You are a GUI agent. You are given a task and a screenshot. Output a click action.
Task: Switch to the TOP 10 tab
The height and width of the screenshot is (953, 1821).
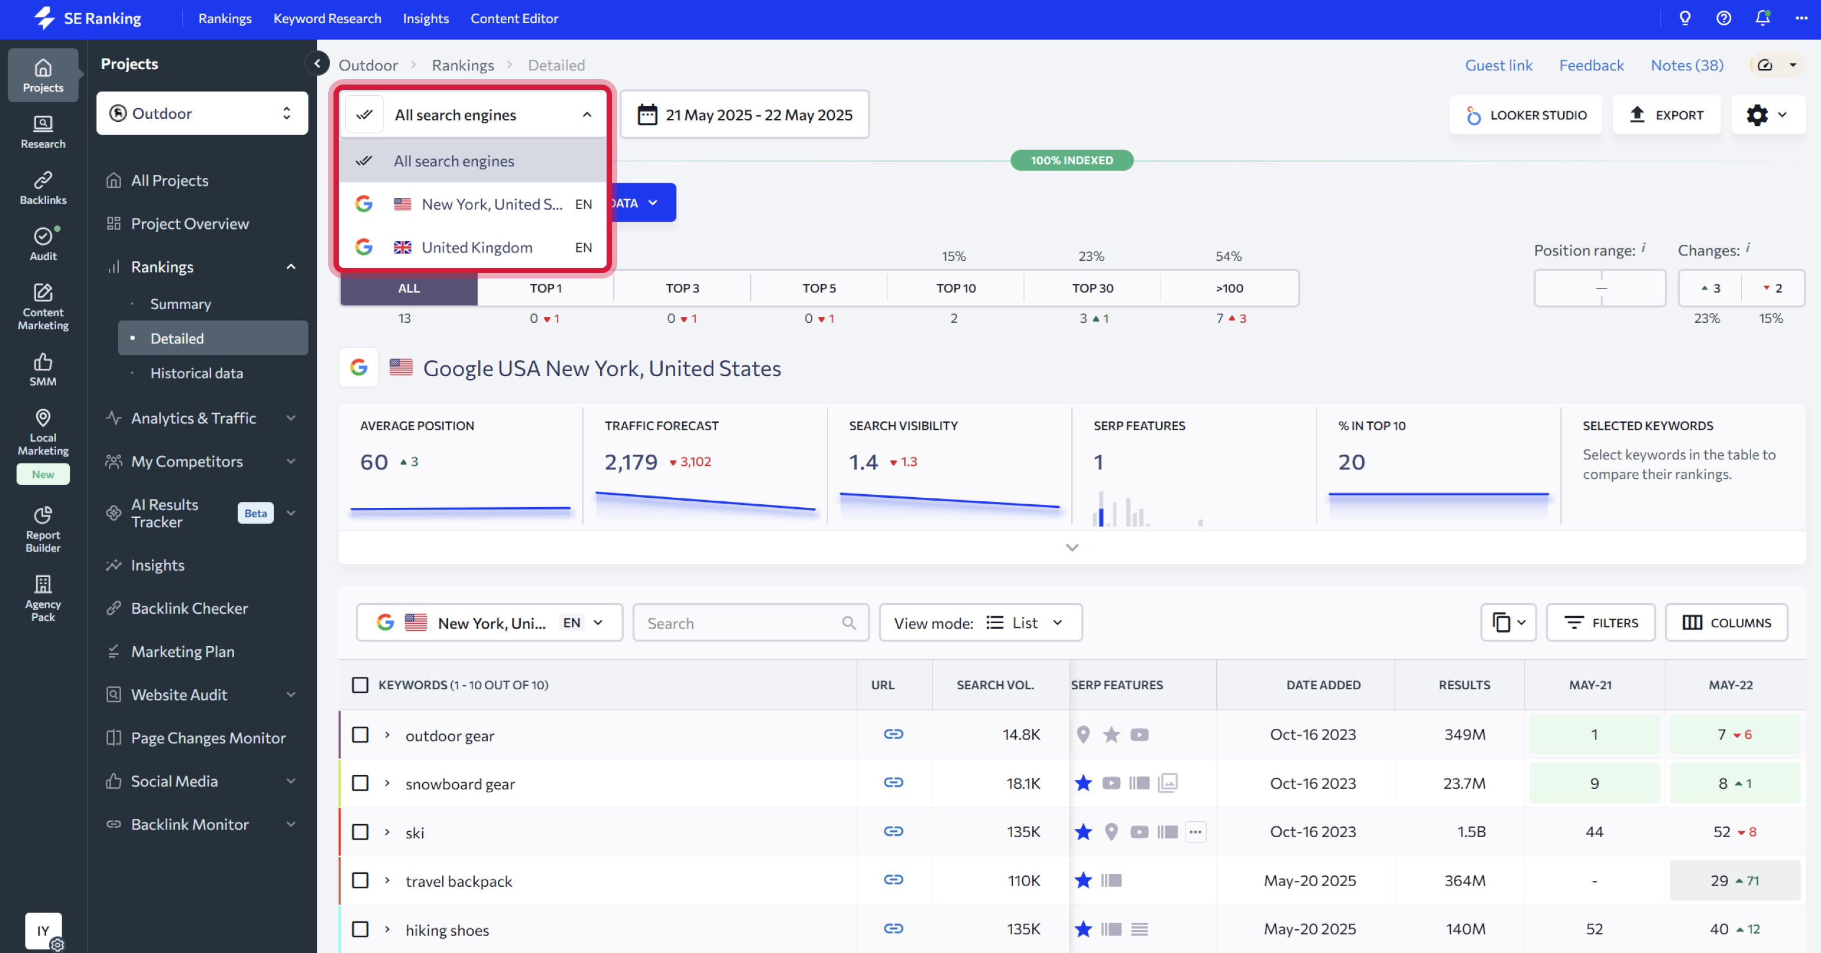pyautogui.click(x=956, y=289)
